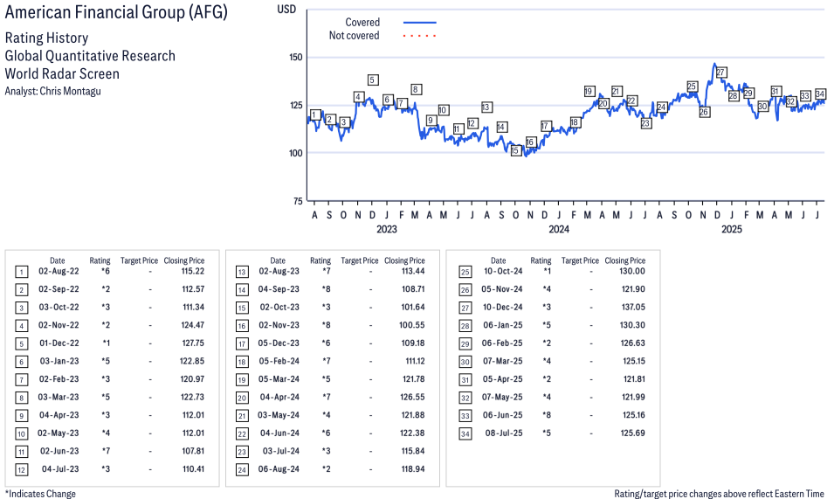Screen dimensions: 834x499
Task: Click the date cell '01-Dec-22'
Action: click(59, 343)
